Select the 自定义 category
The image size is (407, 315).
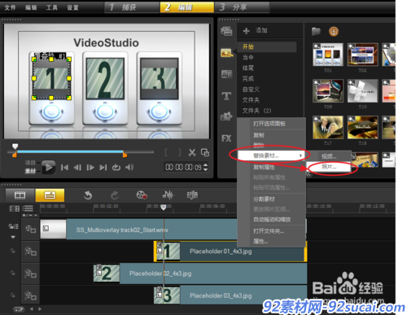coord(251,90)
